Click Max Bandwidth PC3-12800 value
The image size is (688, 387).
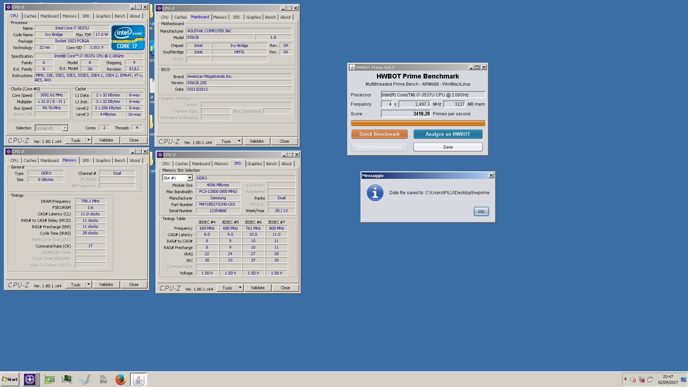[x=218, y=192]
